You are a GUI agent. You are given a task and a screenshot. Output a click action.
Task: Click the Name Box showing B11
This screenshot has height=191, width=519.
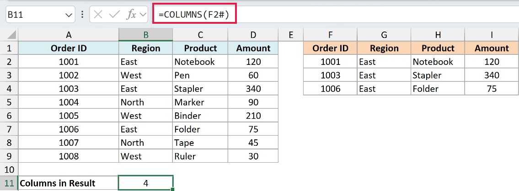(x=40, y=15)
